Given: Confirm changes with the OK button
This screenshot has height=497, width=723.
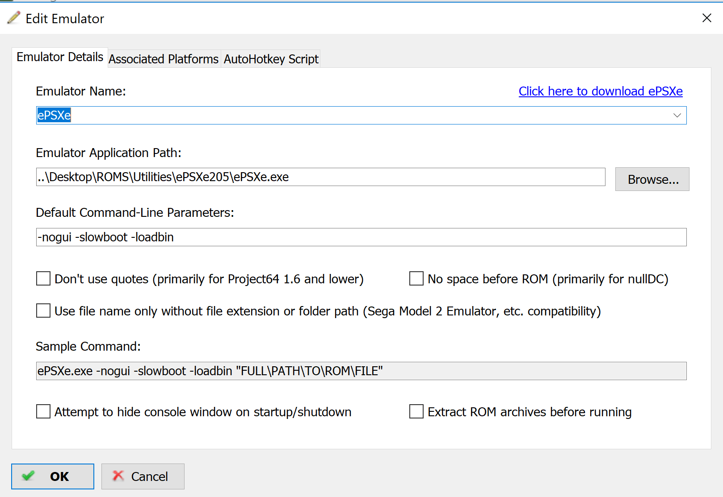Looking at the screenshot, I should pyautogui.click(x=53, y=476).
